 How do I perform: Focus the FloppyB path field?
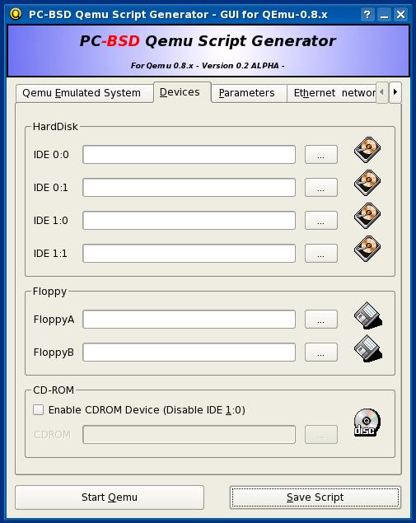[x=189, y=353]
